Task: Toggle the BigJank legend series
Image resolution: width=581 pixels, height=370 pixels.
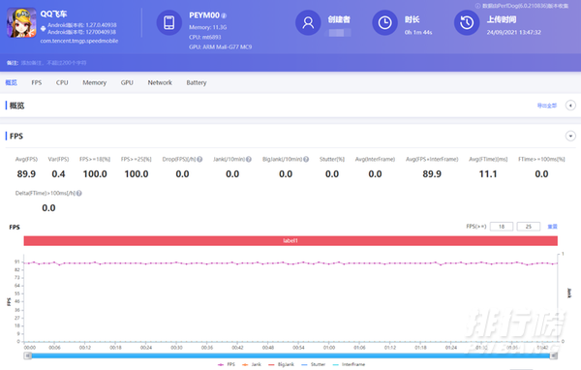Action: pos(281,364)
